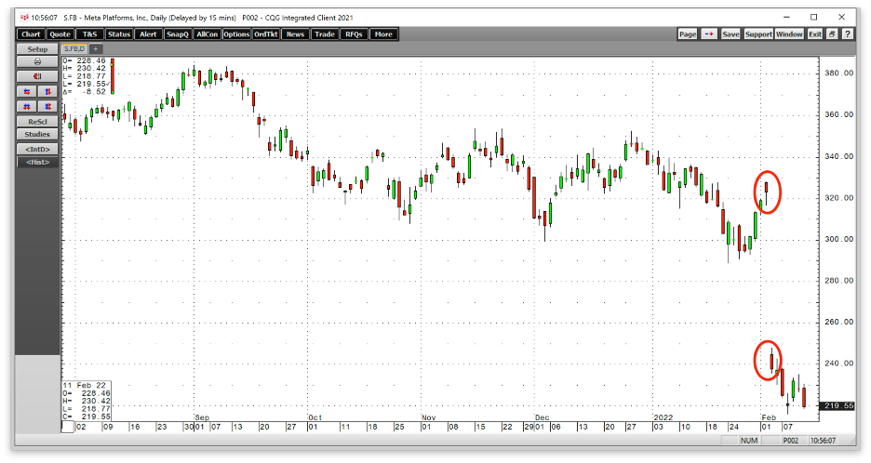Click the 11 Feb 22 OHLC info box
Screen dimensions: 871x463
click(x=87, y=401)
